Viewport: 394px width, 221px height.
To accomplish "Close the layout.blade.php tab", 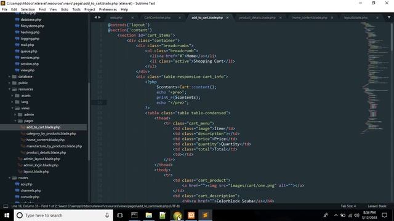I will click(377, 18).
